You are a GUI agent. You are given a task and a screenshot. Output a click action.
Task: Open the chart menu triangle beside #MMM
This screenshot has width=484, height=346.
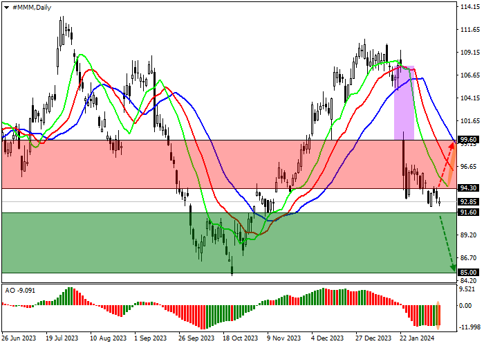6,8
